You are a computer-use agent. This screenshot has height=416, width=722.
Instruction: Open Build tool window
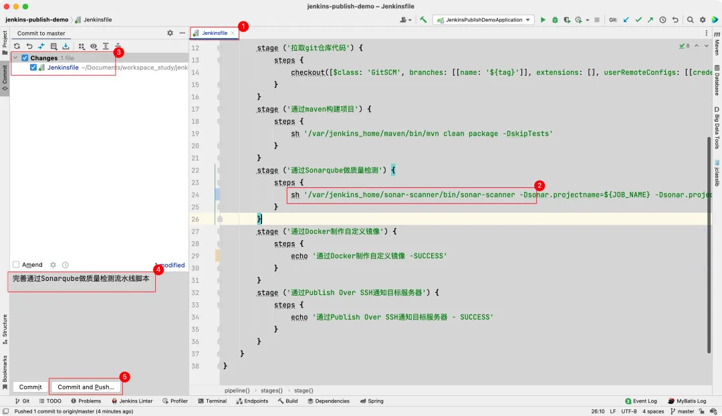click(x=287, y=401)
